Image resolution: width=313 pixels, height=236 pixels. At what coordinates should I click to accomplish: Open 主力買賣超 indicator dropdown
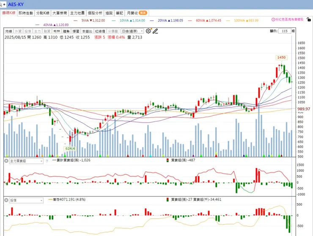click(x=26, y=161)
